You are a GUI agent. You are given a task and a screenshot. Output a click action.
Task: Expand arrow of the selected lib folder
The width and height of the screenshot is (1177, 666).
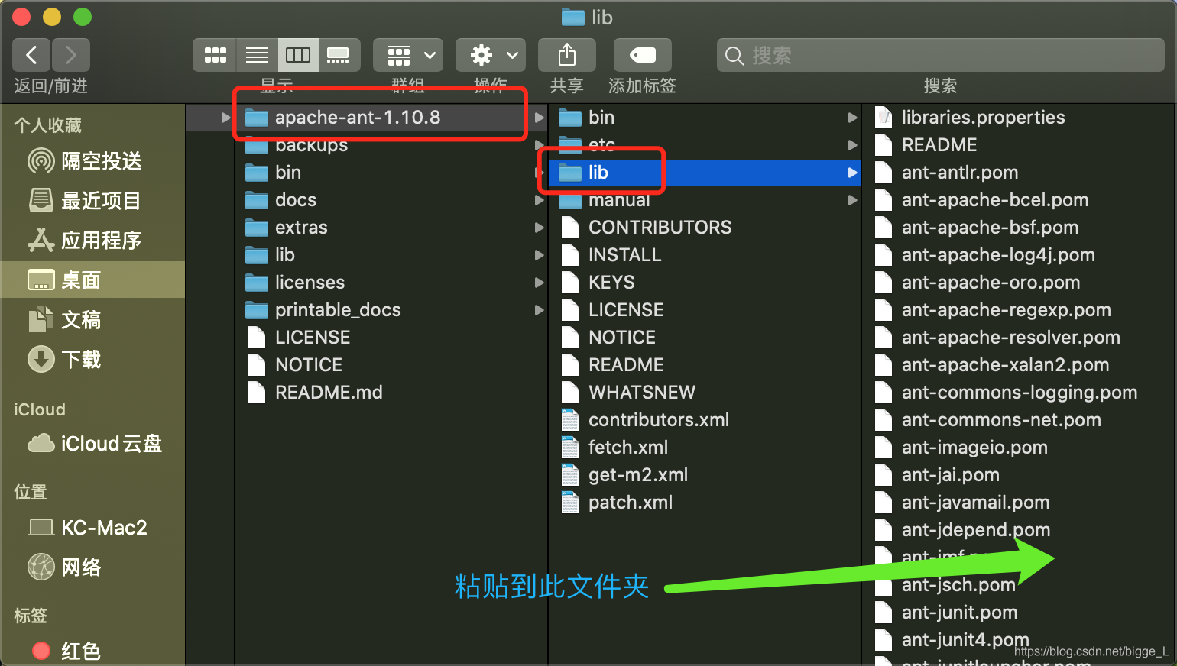tap(852, 173)
